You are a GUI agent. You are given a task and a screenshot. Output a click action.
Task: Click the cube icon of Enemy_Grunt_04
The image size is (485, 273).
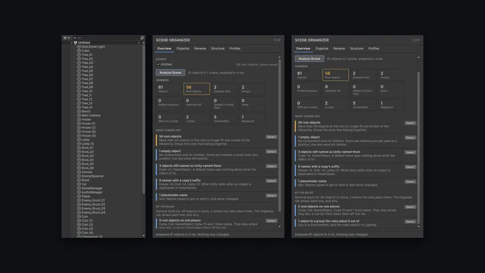pos(79,212)
